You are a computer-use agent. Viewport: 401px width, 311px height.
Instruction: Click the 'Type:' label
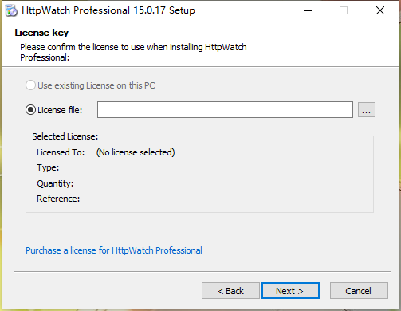pos(48,167)
